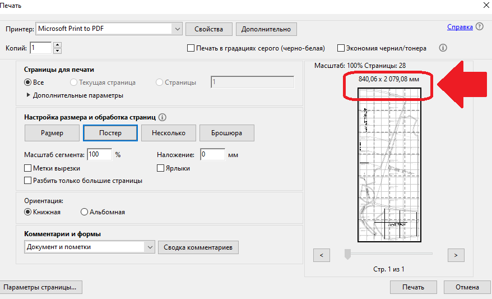Screen dimensions: 492x299
Task: Click info icon beside Настройка размера heading
Action: coord(163,117)
